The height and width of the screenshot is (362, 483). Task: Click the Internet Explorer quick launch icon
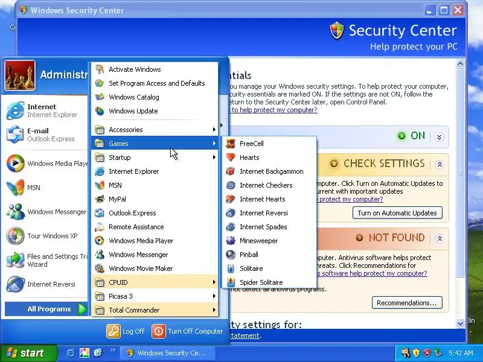pyautogui.click(x=70, y=353)
